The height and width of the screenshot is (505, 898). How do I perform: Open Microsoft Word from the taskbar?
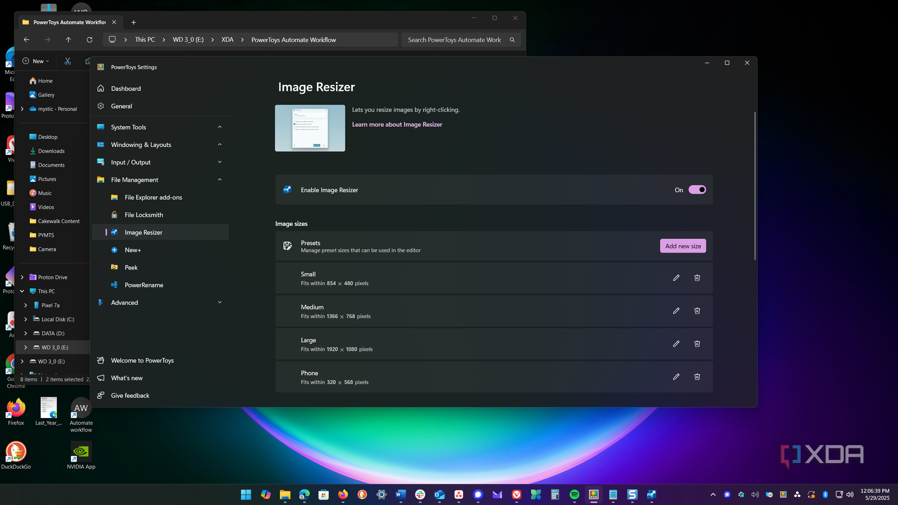click(x=401, y=494)
